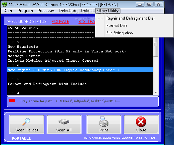Minimize the AV350 Scanner window
174x145 pixels.
tap(140, 4)
